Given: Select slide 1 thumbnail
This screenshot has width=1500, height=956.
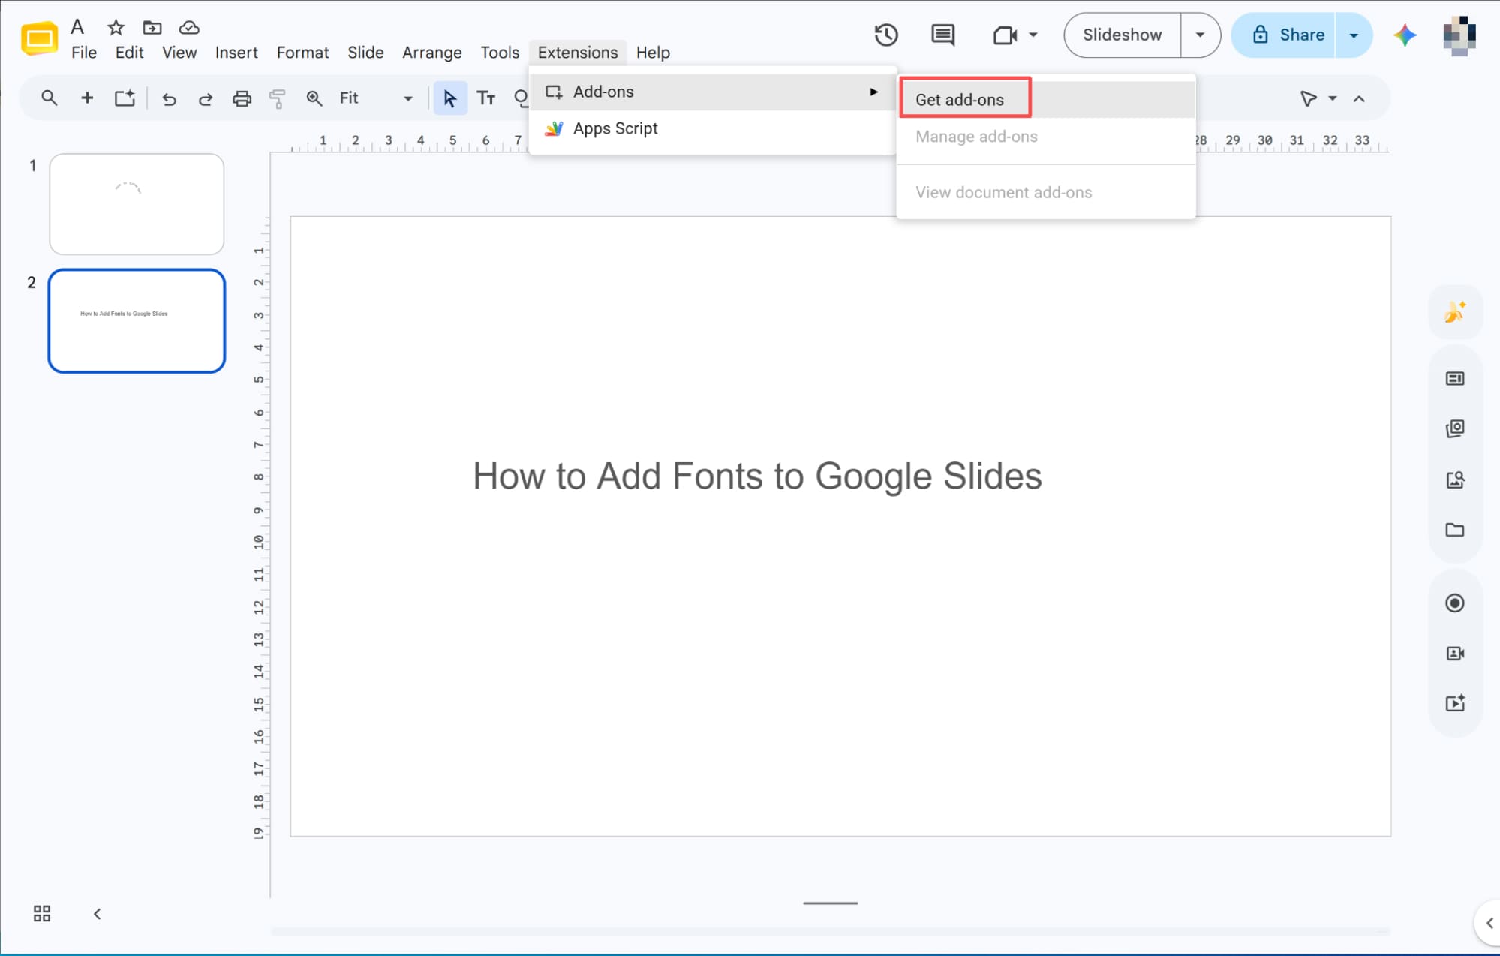Looking at the screenshot, I should click(137, 204).
